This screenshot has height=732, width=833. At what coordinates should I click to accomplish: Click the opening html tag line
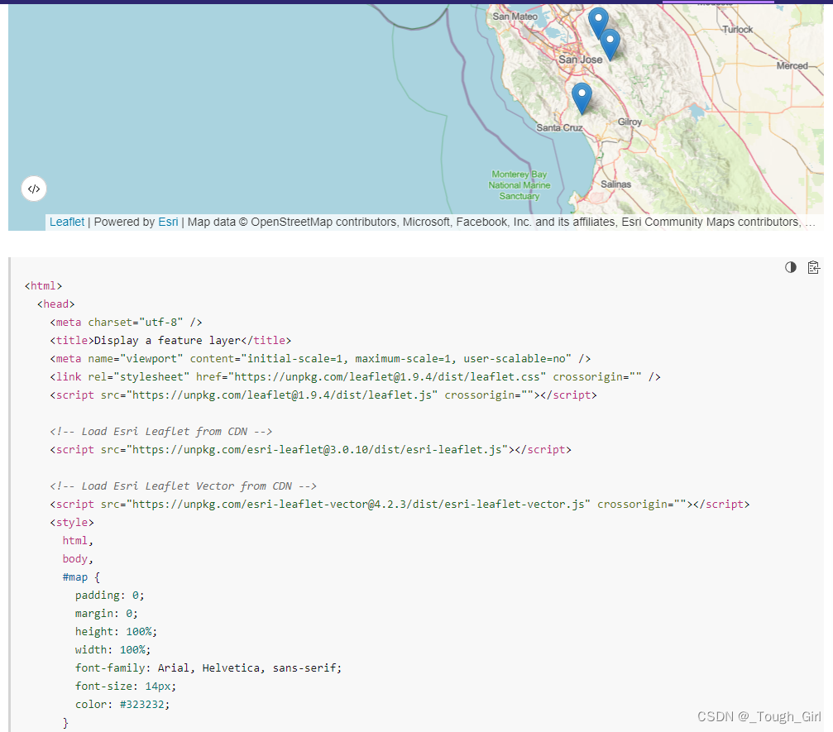44,286
